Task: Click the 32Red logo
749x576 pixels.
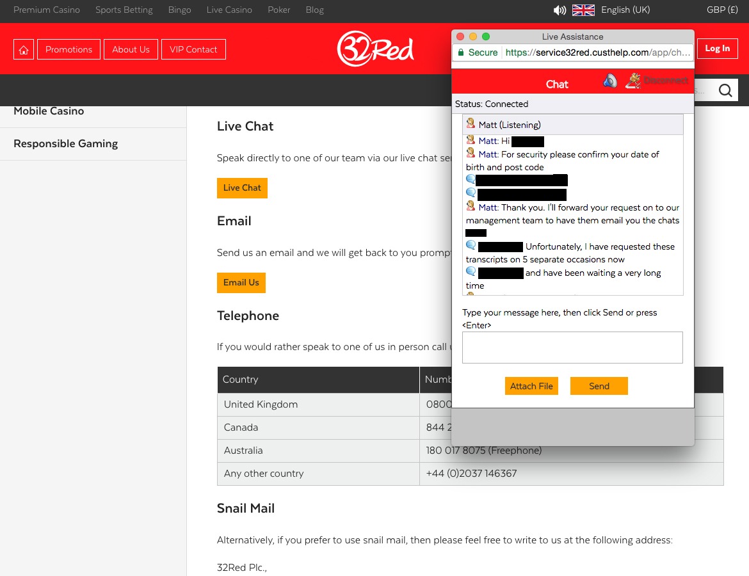Action: tap(375, 49)
